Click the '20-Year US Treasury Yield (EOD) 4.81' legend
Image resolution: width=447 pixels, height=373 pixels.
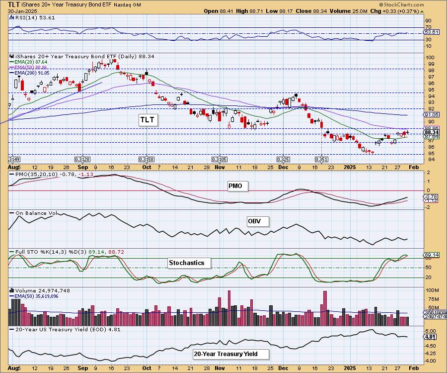point(68,329)
